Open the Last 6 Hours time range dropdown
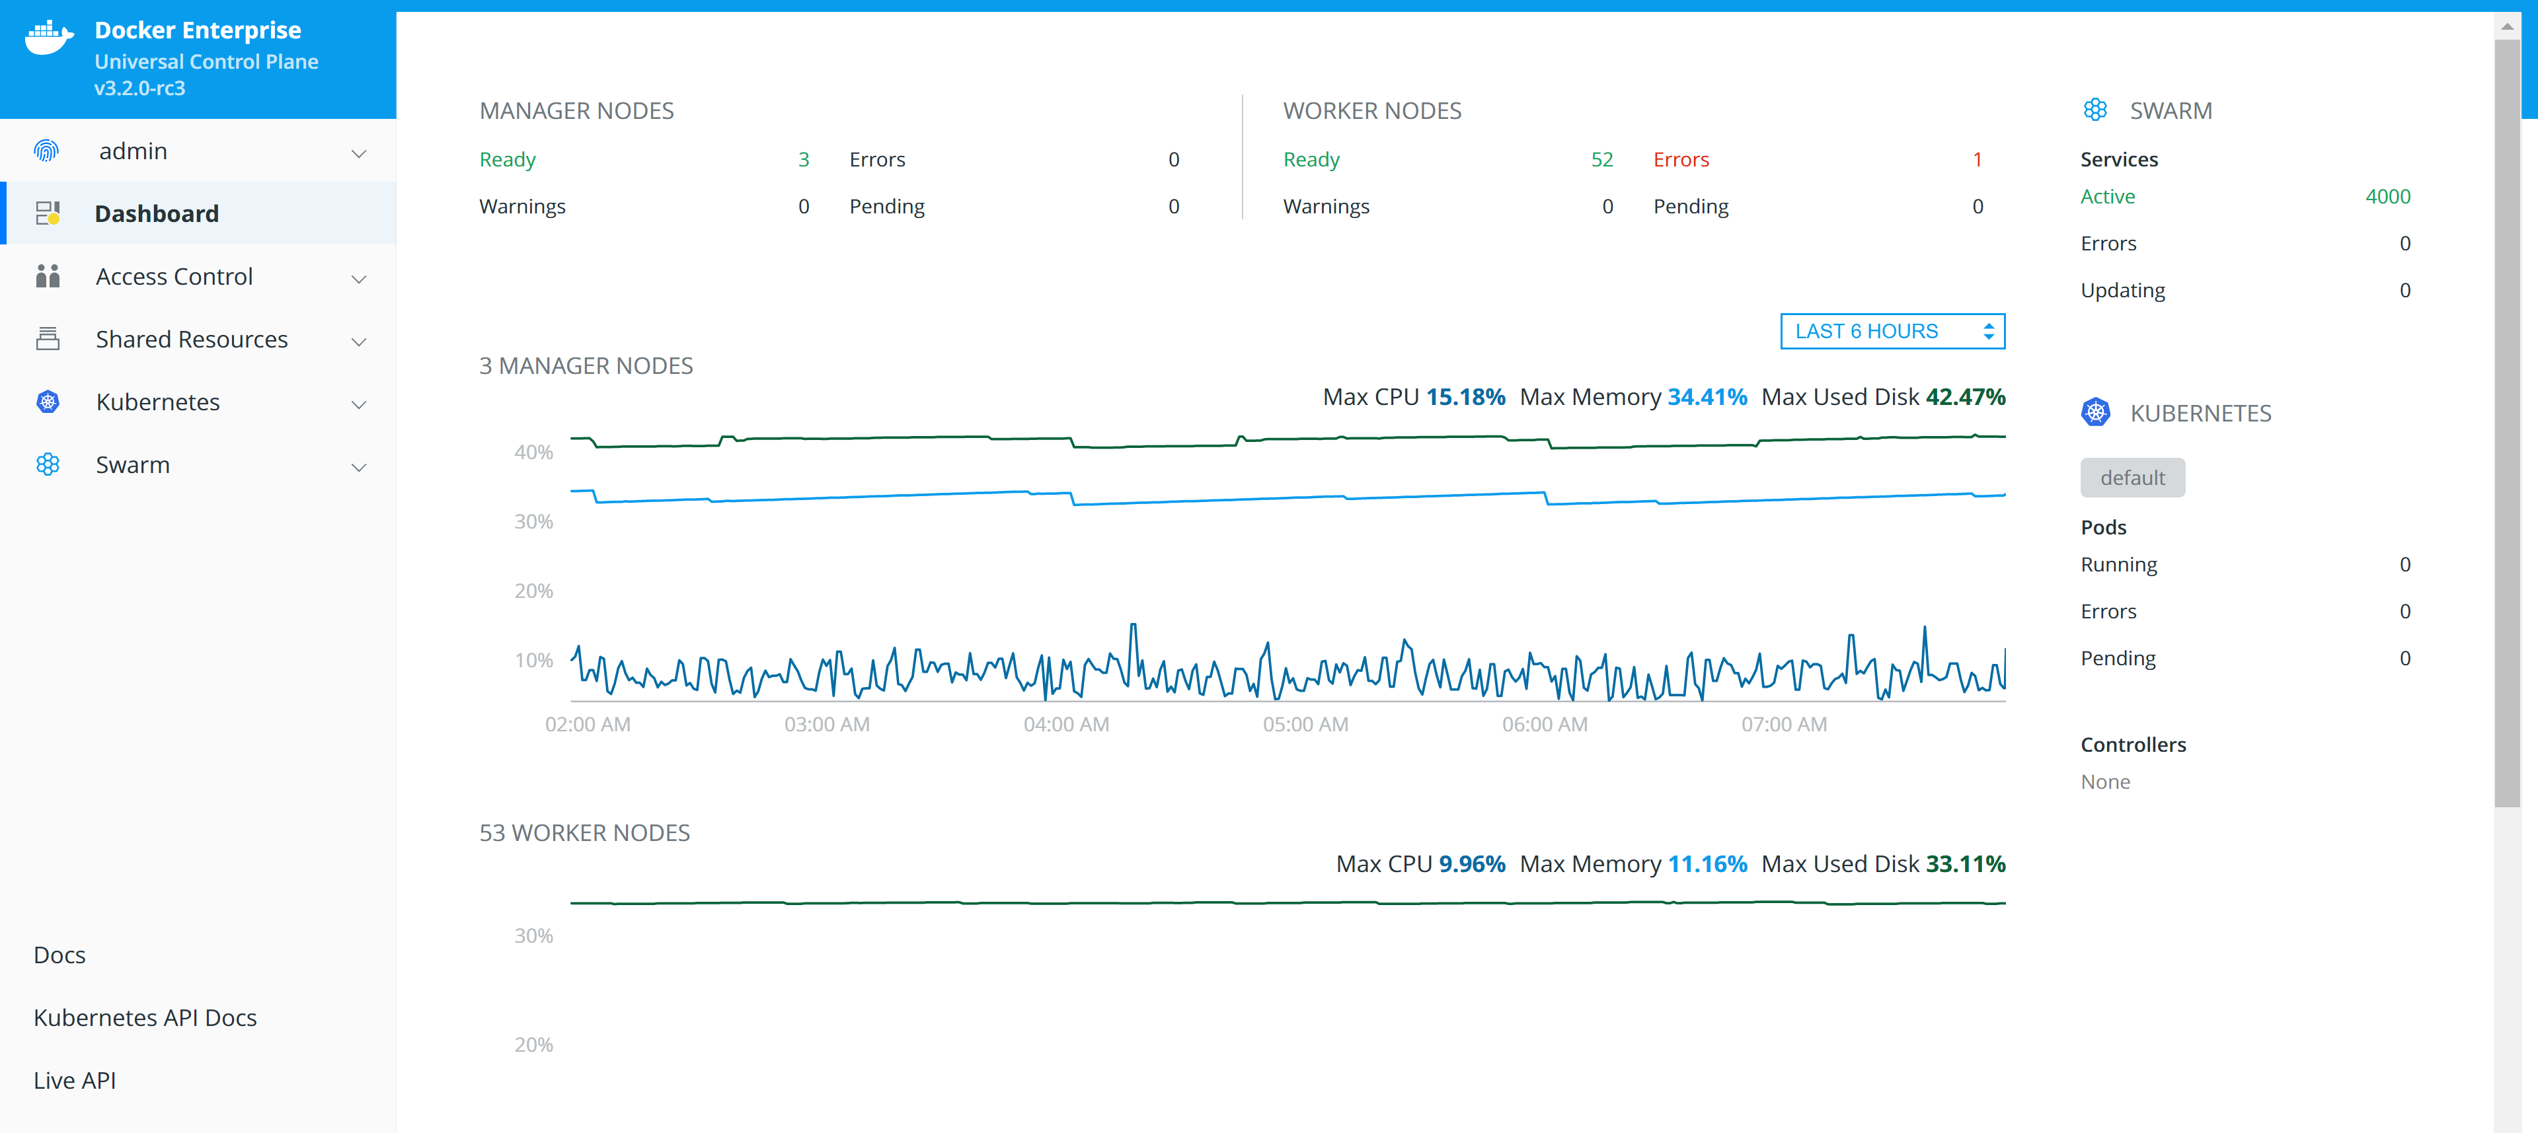The image size is (2538, 1133). pos(1892,331)
